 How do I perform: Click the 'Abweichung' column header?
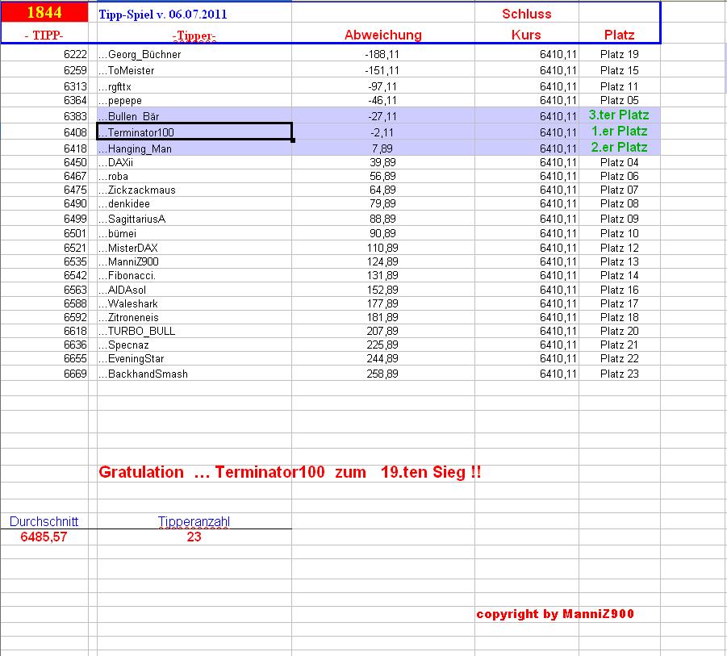pos(383,36)
